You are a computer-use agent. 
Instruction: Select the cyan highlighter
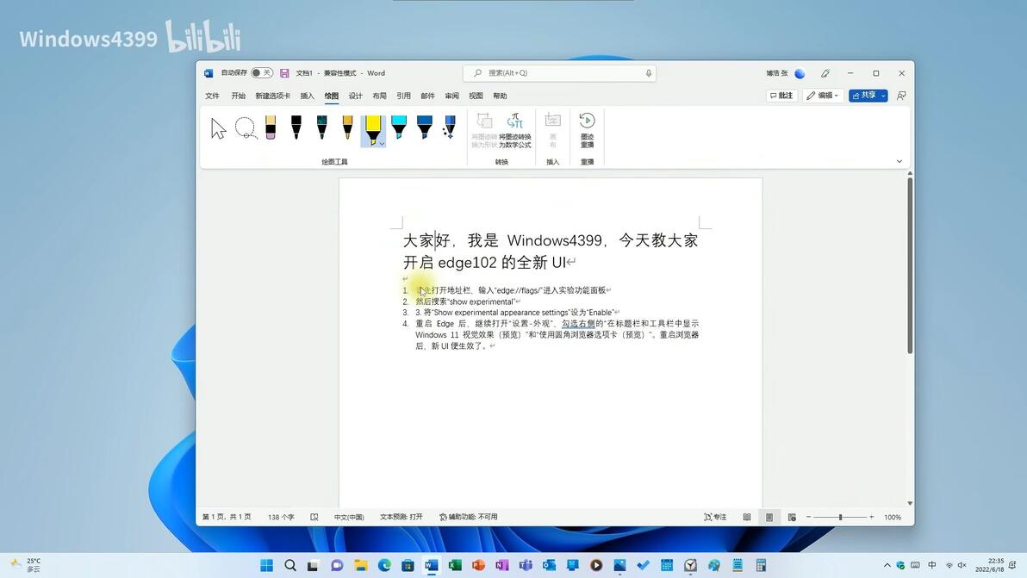399,127
